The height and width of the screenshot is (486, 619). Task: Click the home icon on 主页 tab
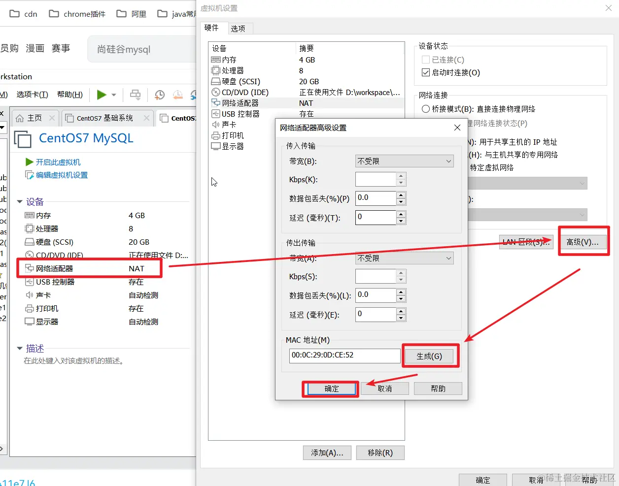pos(20,118)
